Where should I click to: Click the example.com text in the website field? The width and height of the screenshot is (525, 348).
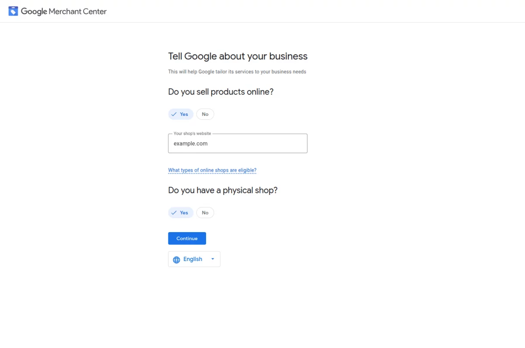pos(190,143)
